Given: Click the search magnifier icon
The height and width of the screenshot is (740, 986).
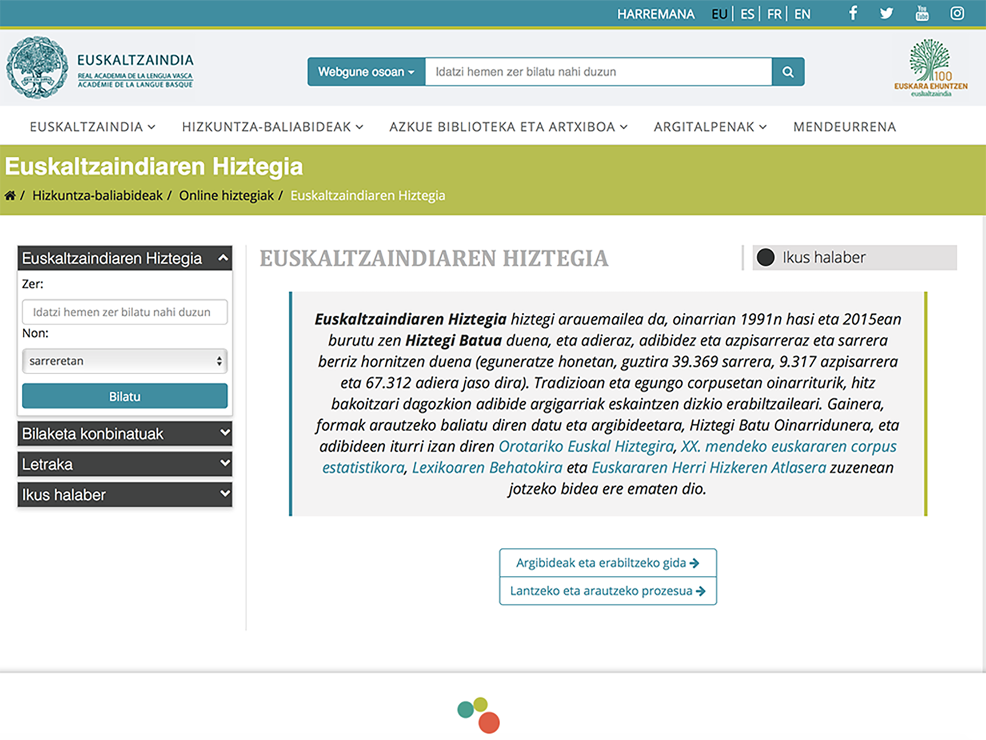Looking at the screenshot, I should pos(788,71).
